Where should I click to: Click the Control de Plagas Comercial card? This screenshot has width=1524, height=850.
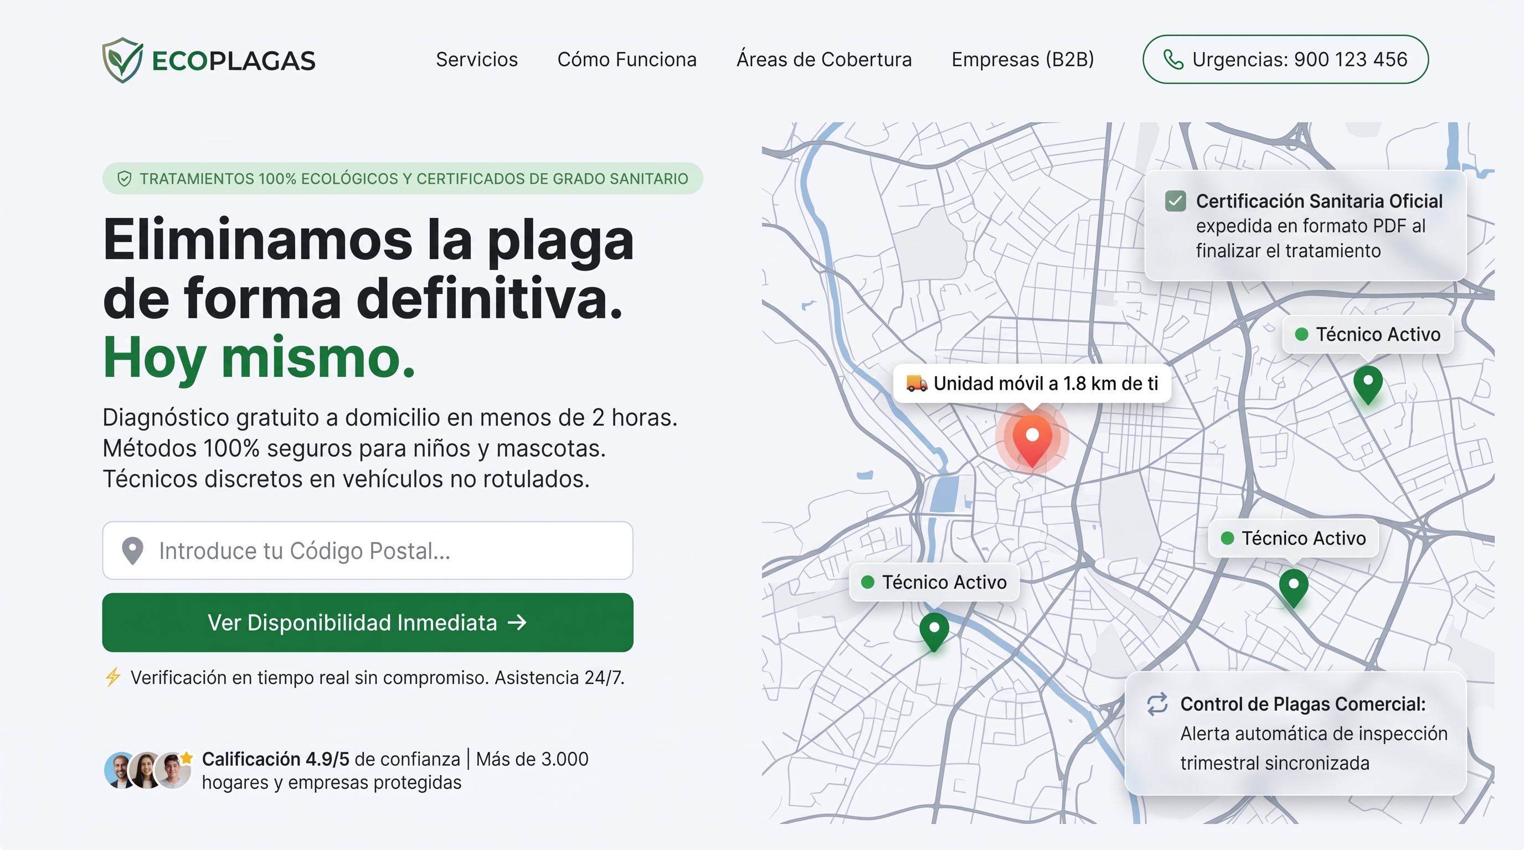(1295, 734)
